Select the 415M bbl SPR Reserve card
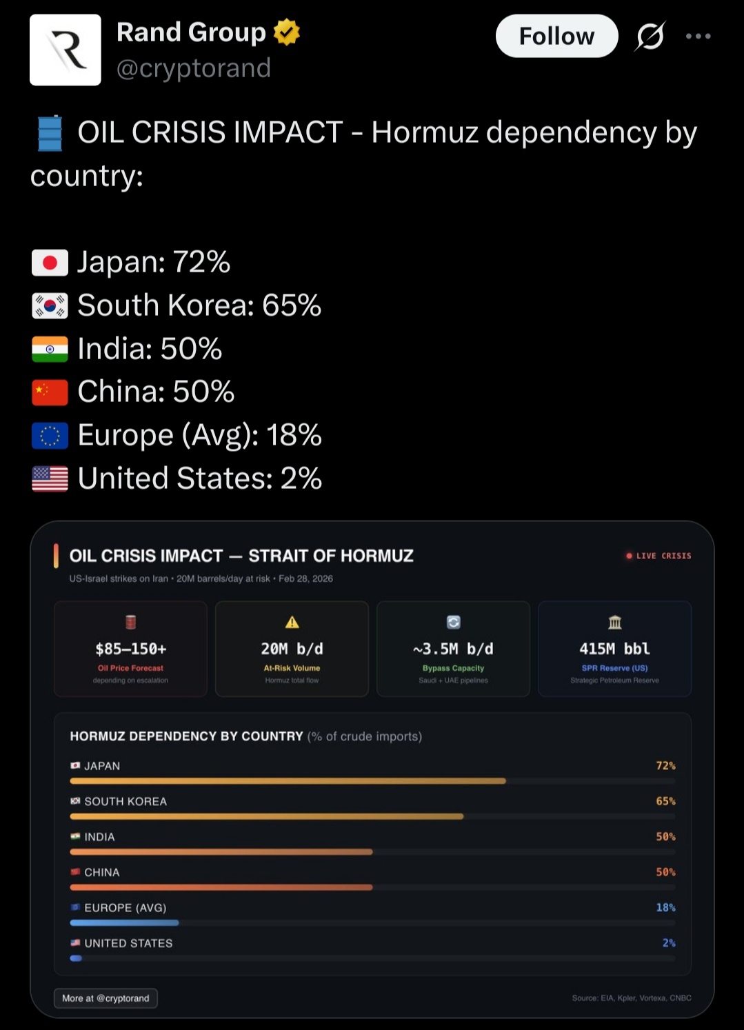The image size is (744, 1030). pos(615,649)
